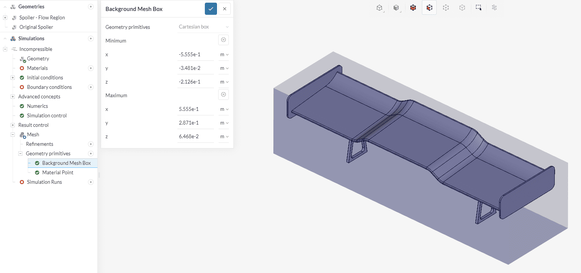This screenshot has height=273, width=581.
Task: Edit the Maximum y value field
Action: click(195, 123)
